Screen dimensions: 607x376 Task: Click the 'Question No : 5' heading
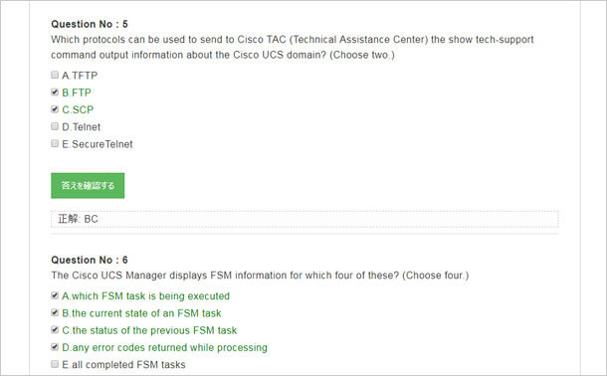click(90, 24)
